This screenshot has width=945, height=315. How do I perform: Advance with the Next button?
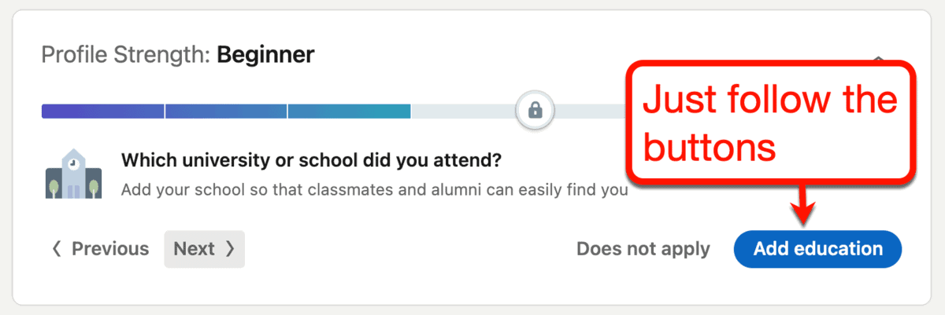click(204, 249)
